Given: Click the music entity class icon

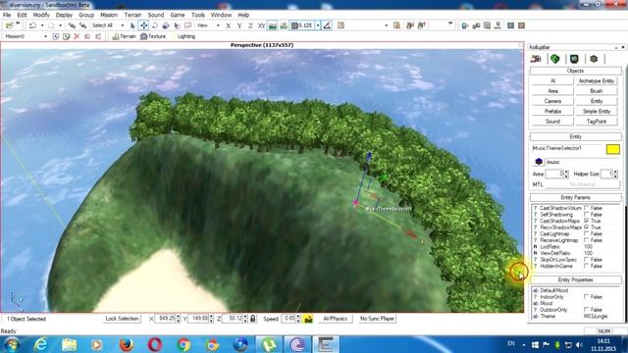Looking at the screenshot, I should point(539,162).
